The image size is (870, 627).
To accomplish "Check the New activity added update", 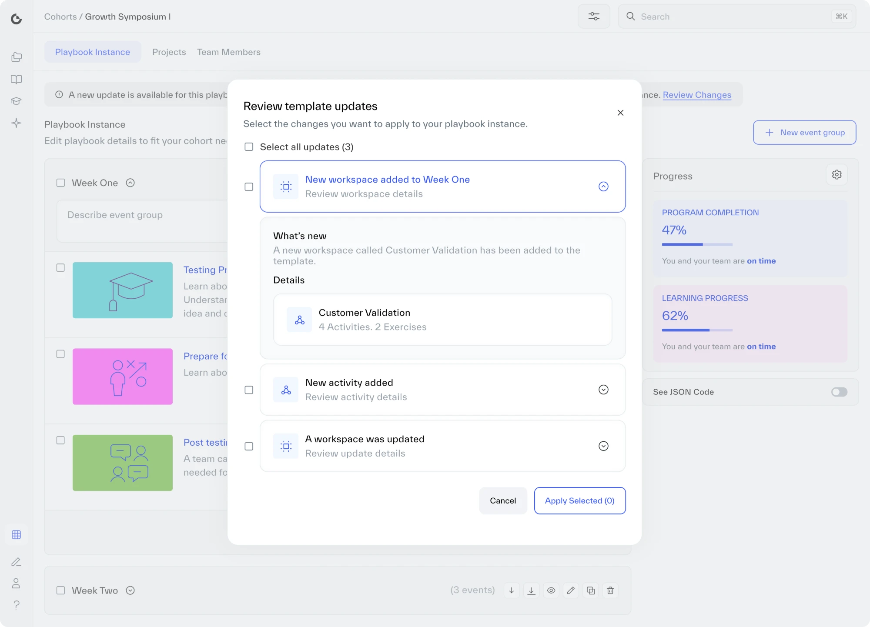I will tap(249, 390).
